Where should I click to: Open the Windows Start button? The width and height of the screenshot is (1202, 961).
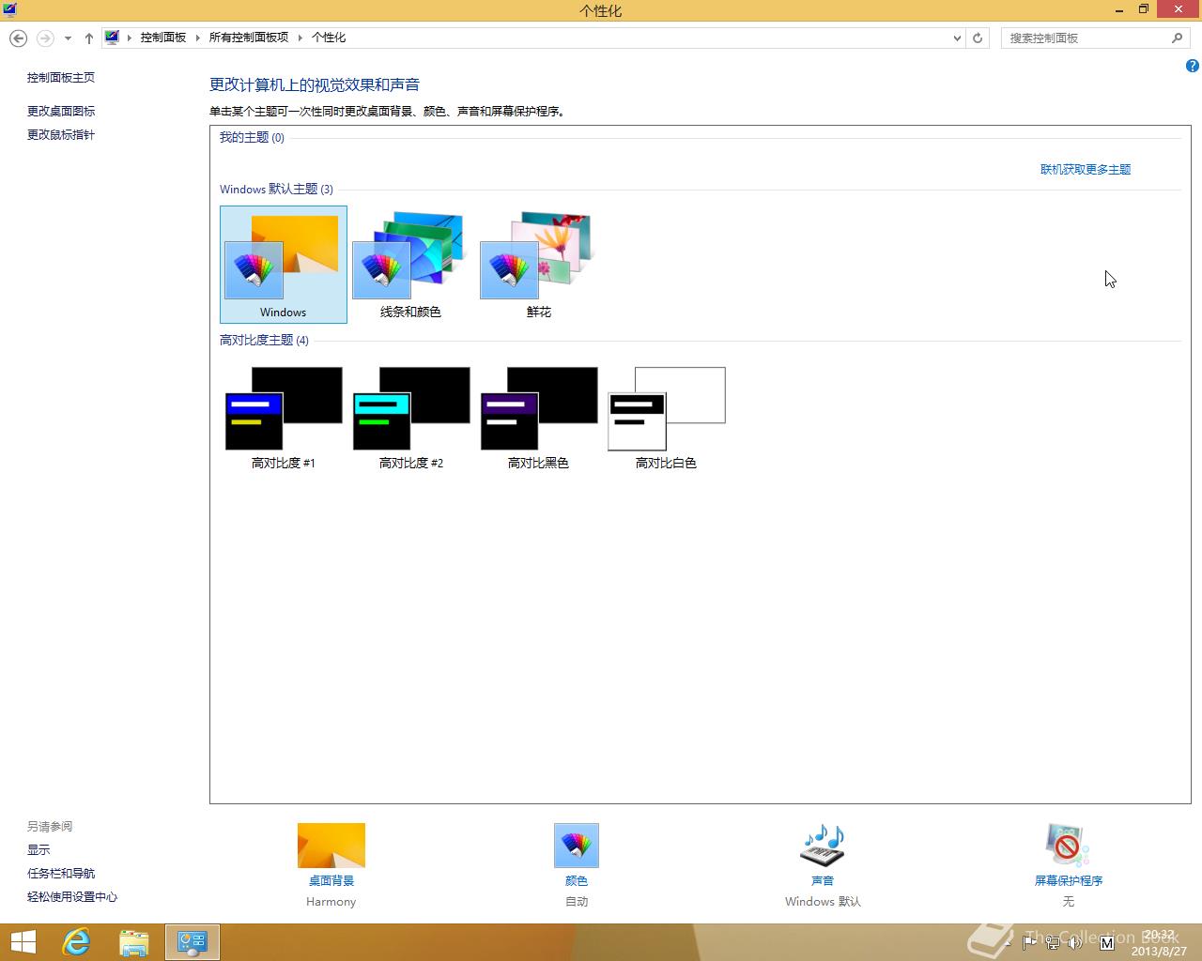(23, 942)
